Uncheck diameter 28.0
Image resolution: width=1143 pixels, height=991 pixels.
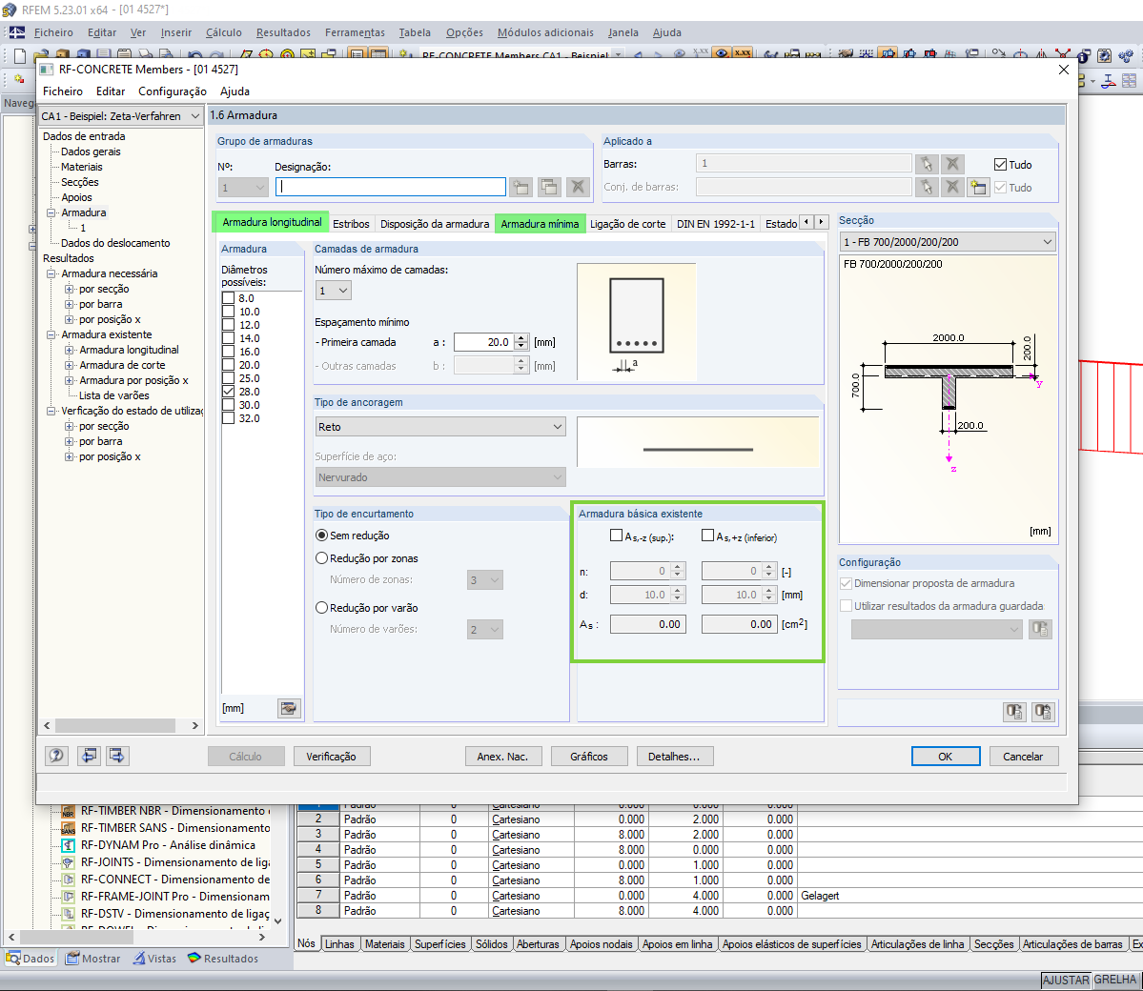228,392
